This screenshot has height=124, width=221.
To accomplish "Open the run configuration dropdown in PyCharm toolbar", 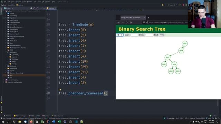I will 172,5.
